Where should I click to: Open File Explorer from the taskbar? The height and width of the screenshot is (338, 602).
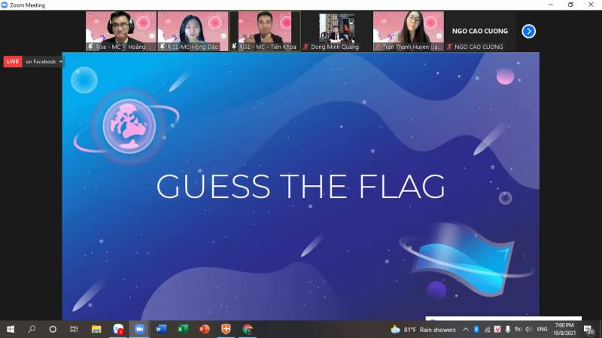point(96,329)
